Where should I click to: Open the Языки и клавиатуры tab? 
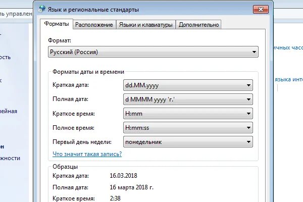coord(146,25)
